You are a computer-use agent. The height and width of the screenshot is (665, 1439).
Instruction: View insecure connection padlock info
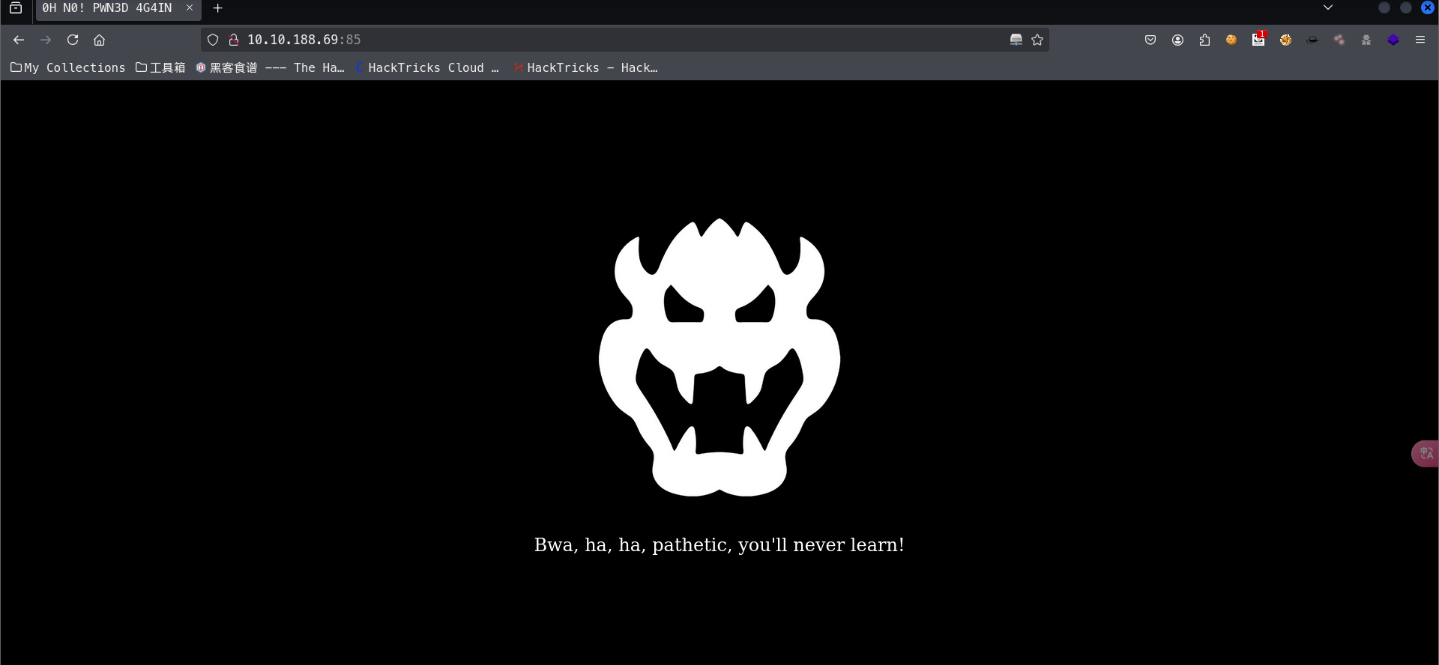pyautogui.click(x=234, y=40)
